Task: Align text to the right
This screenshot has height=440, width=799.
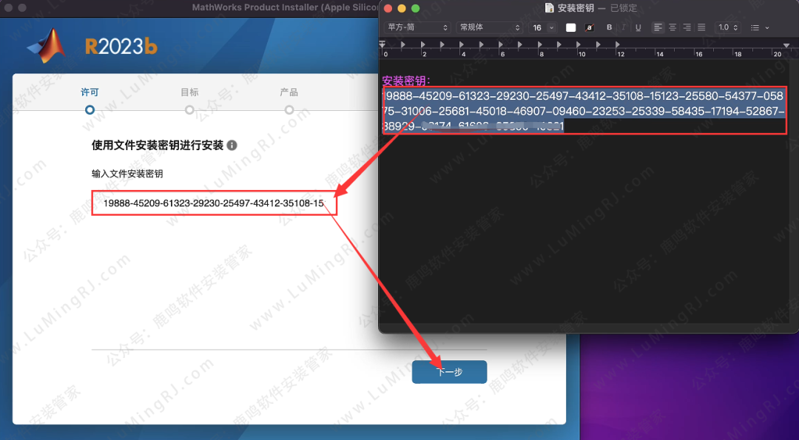Action: click(687, 27)
